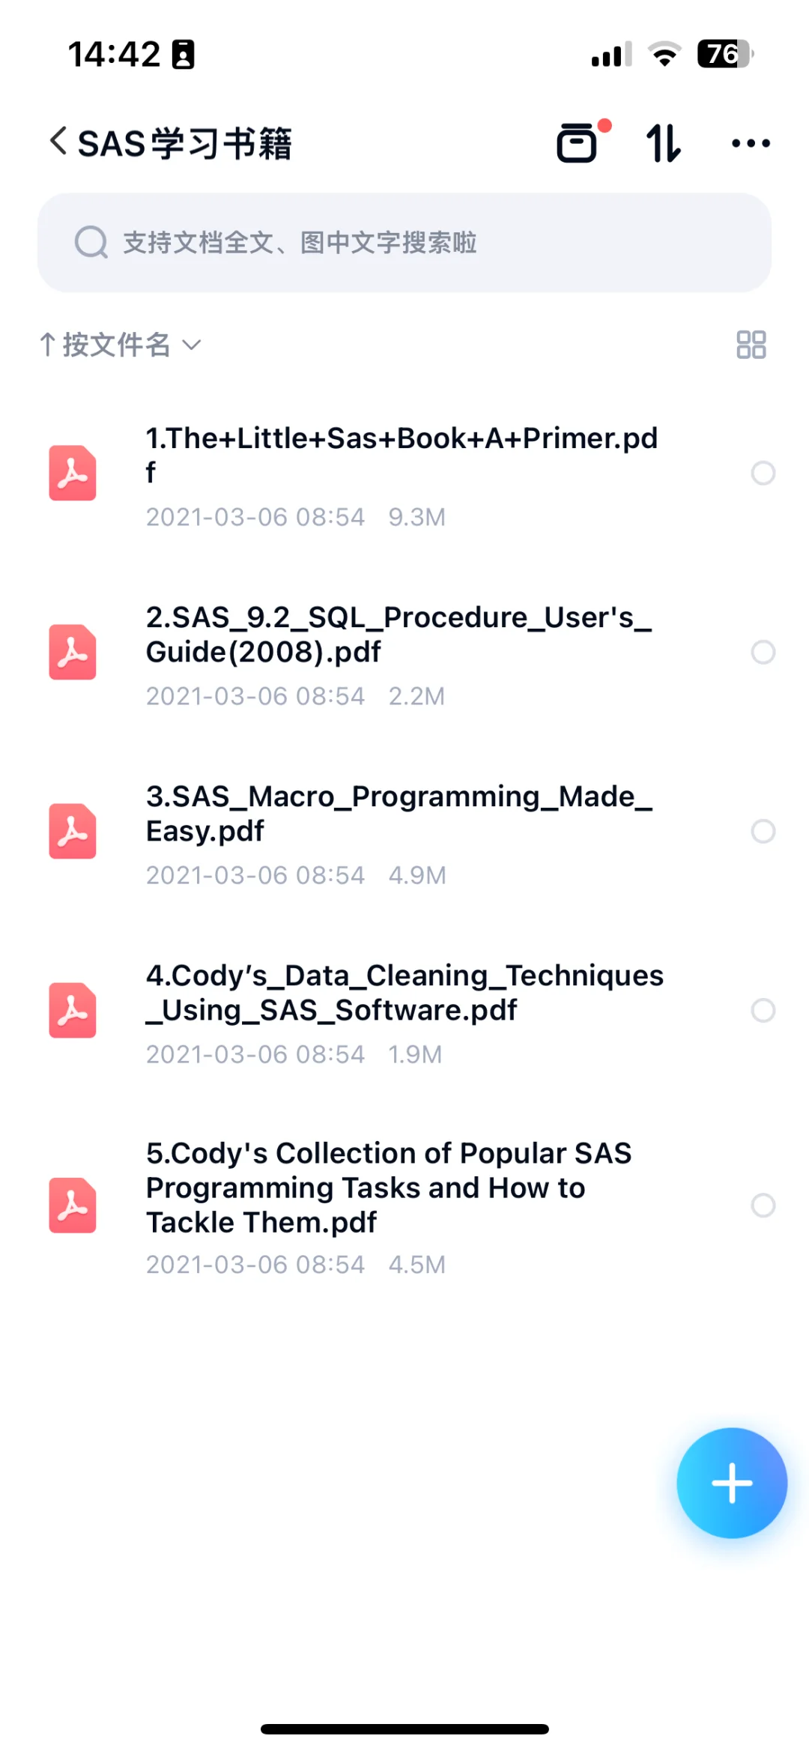Open the storage box icon with red dot
This screenshot has width=809, height=1751.
(x=578, y=142)
